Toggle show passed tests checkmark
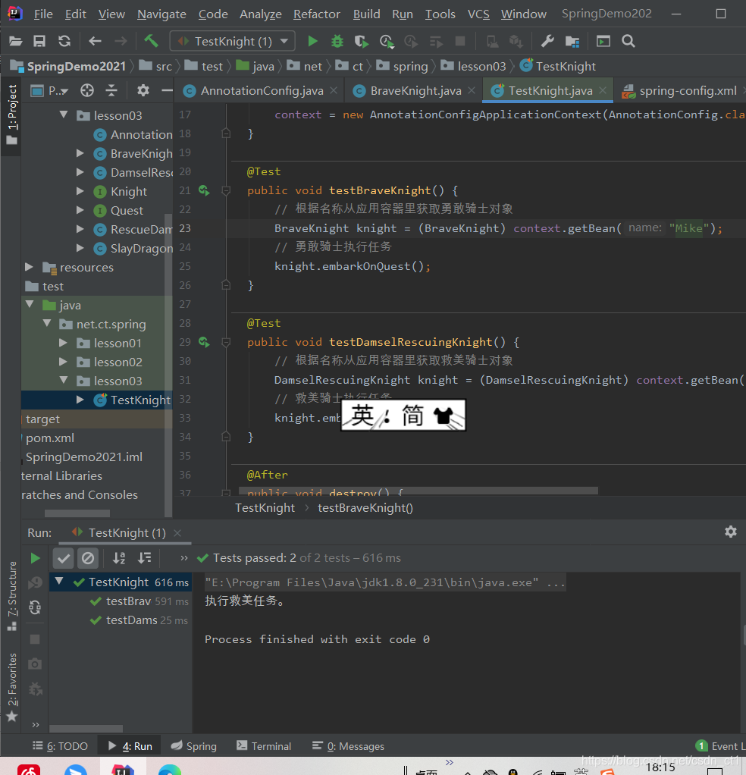 pyautogui.click(x=63, y=559)
